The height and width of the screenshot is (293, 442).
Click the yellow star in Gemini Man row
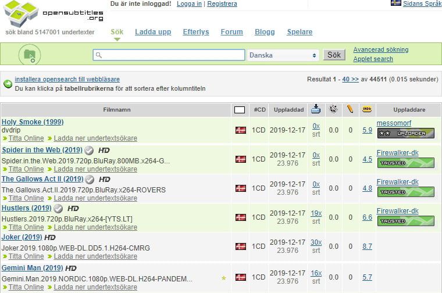224,278
